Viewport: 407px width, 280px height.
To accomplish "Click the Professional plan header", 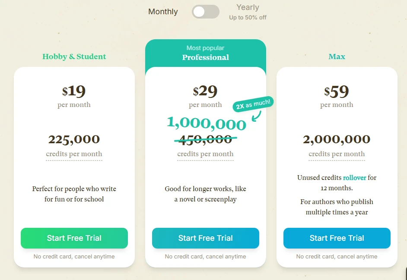I will [206, 57].
